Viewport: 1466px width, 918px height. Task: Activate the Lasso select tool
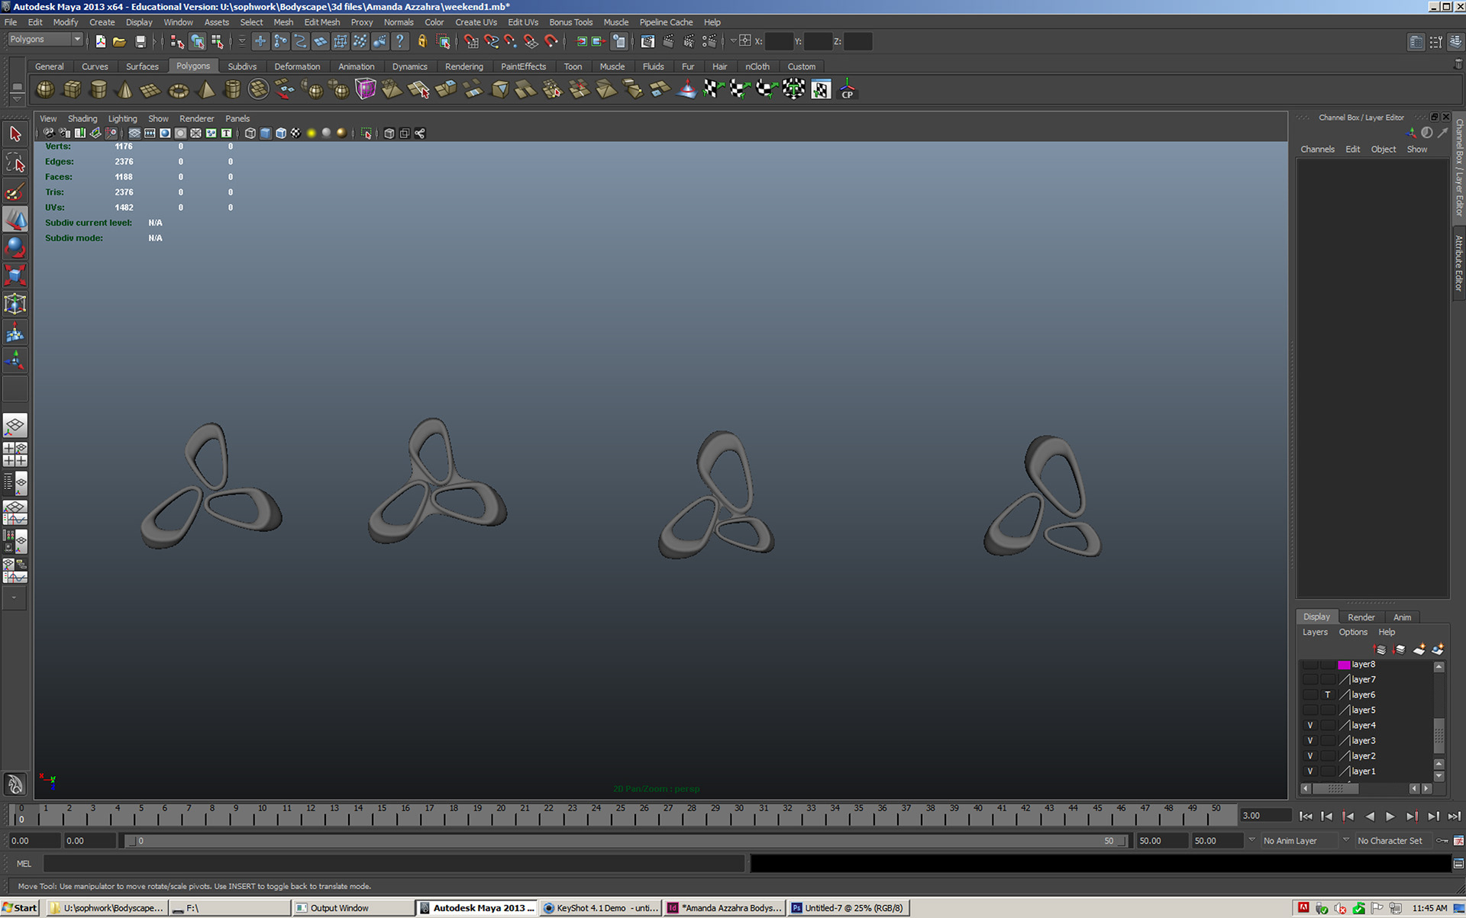click(x=15, y=163)
